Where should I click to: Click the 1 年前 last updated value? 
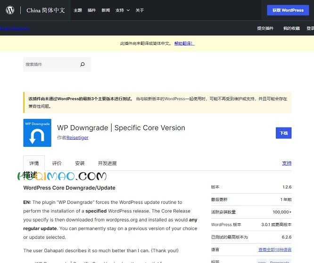(x=286, y=199)
